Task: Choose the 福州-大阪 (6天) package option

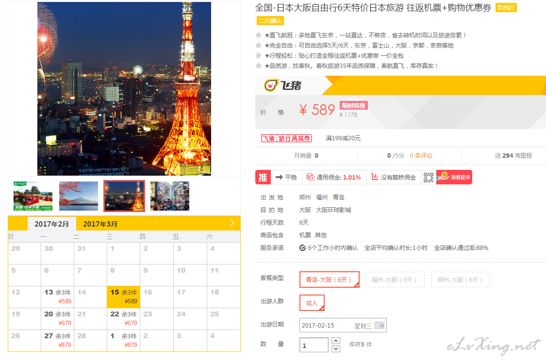Action: pos(395,280)
